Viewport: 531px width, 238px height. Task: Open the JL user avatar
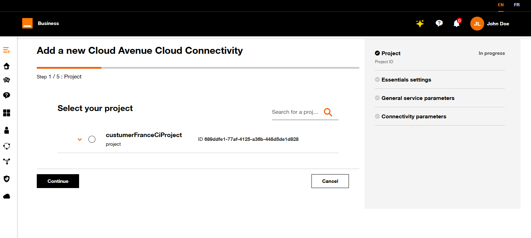(477, 24)
